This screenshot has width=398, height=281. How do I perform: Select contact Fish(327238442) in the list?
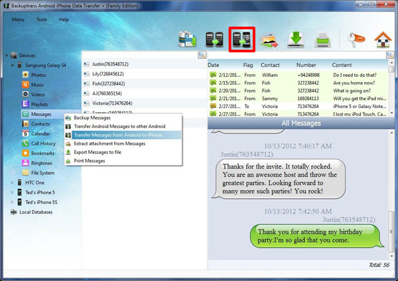(145, 84)
